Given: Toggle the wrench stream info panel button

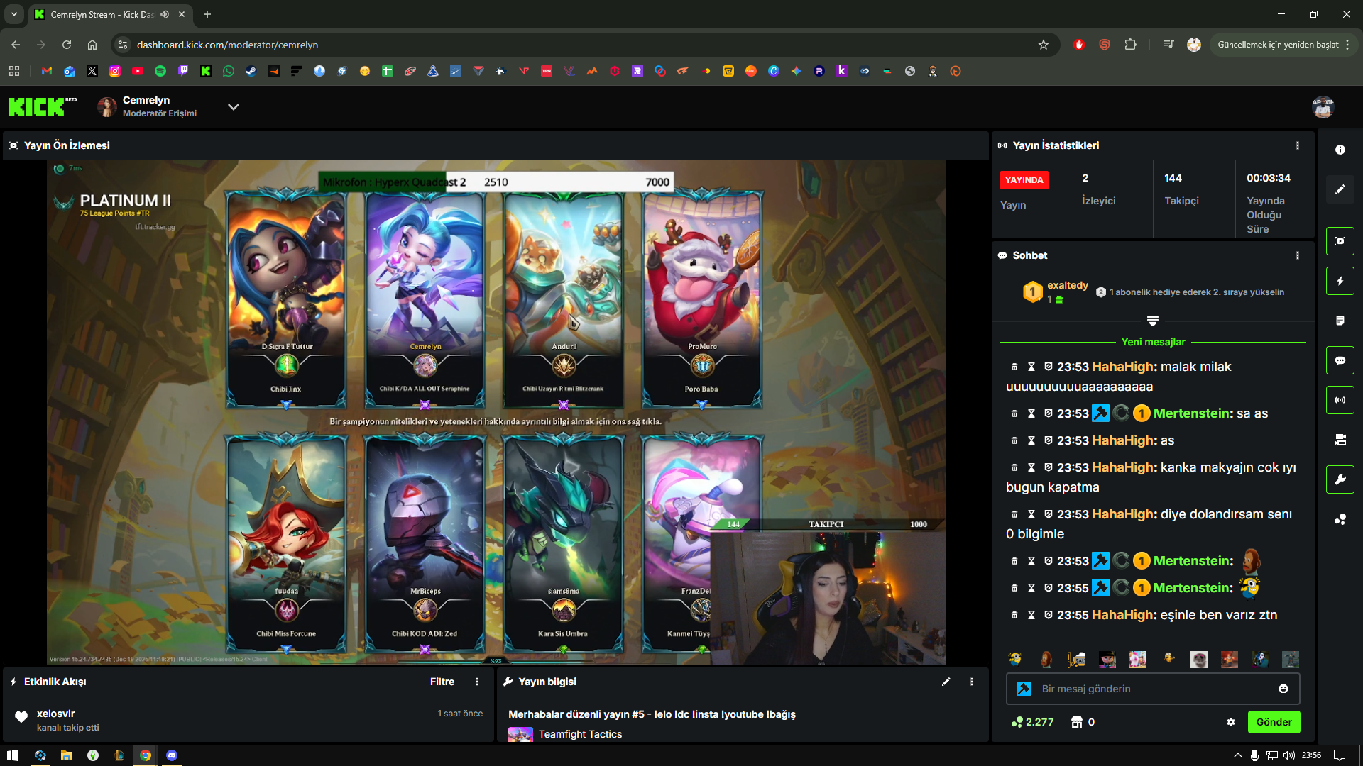Looking at the screenshot, I should (1340, 479).
